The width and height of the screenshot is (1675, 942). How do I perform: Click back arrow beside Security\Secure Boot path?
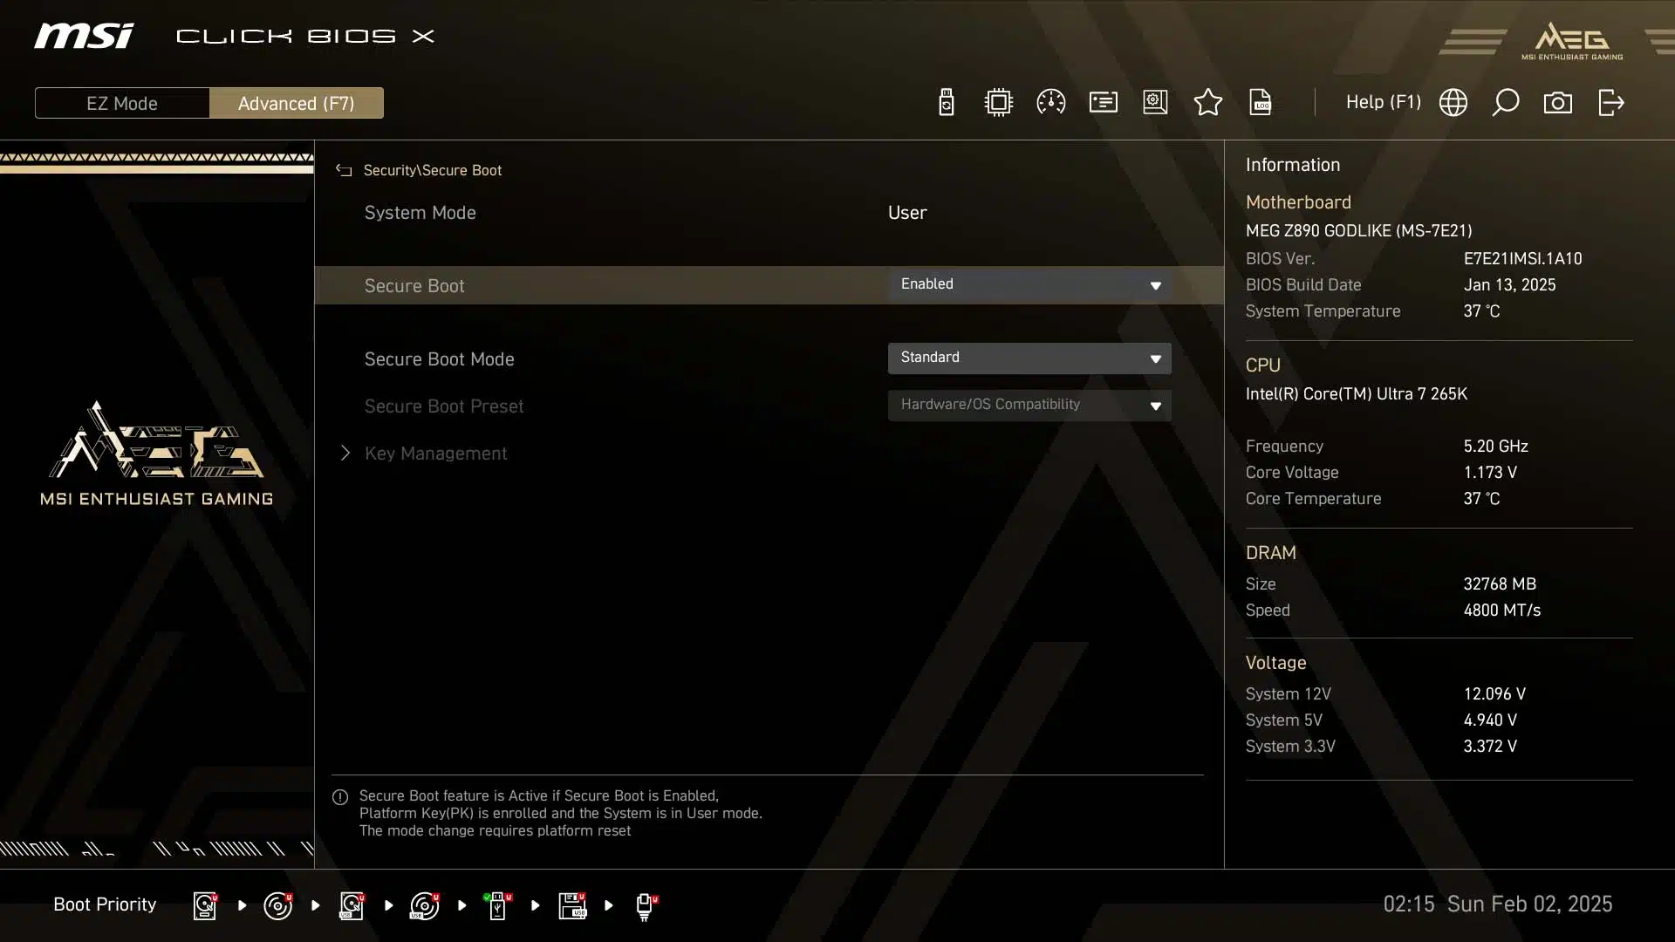pyautogui.click(x=344, y=170)
